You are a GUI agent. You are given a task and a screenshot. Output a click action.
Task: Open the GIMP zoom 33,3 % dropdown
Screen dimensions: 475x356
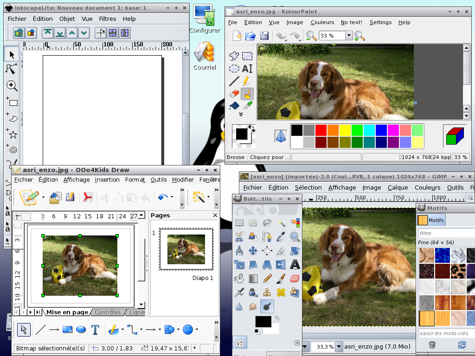tap(339, 346)
